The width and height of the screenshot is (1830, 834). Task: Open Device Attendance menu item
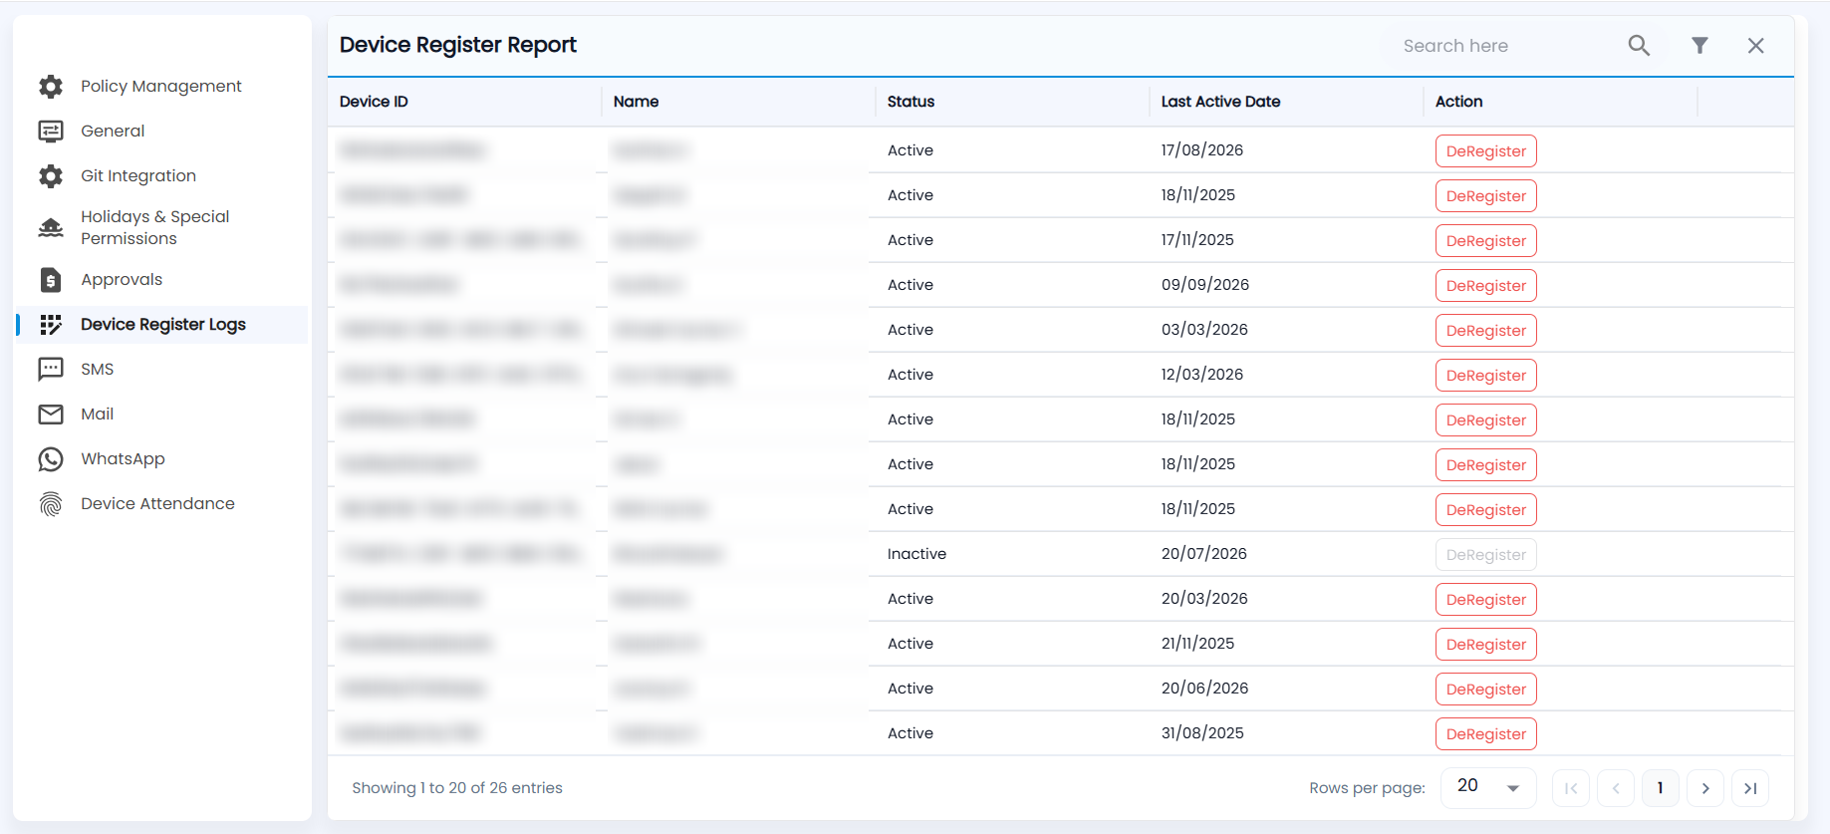tap(161, 504)
